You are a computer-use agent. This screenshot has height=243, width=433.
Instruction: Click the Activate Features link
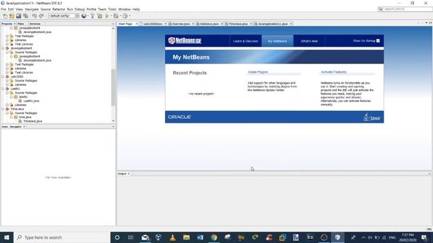pyautogui.click(x=334, y=72)
